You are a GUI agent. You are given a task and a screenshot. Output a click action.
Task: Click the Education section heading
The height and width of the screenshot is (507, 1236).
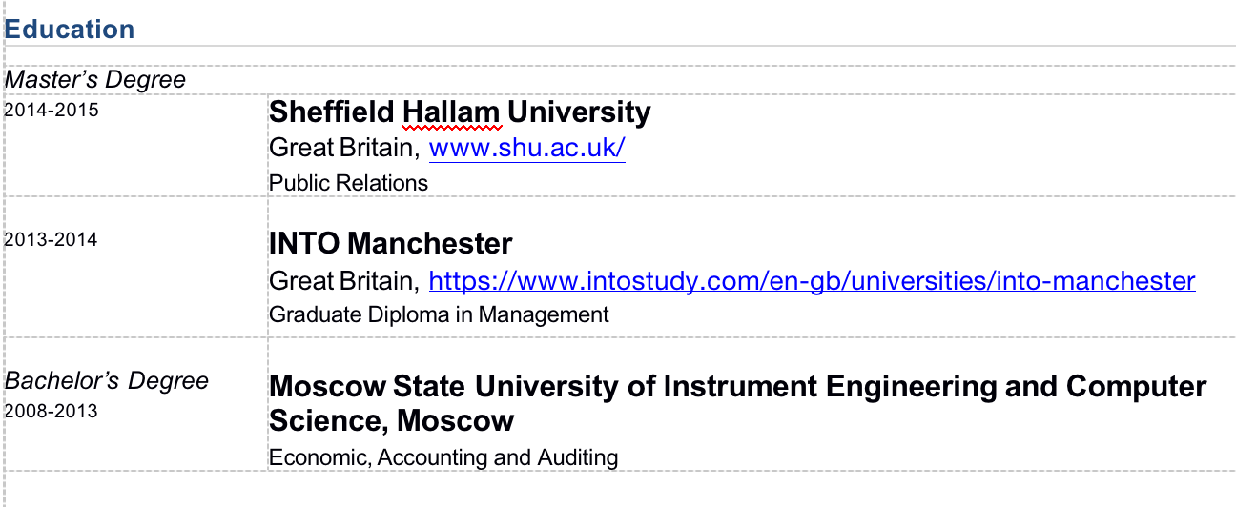coord(70,29)
